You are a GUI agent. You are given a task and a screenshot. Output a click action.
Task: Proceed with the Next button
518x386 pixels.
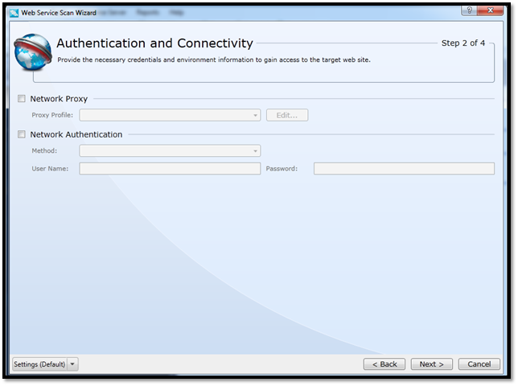431,363
